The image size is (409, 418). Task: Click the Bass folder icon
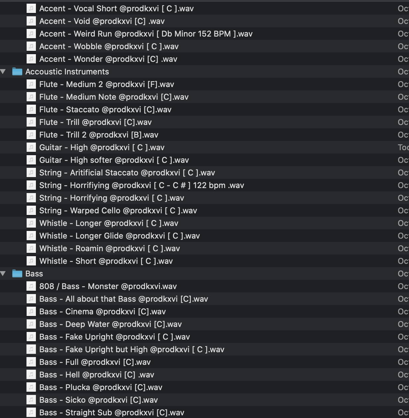[x=17, y=273]
